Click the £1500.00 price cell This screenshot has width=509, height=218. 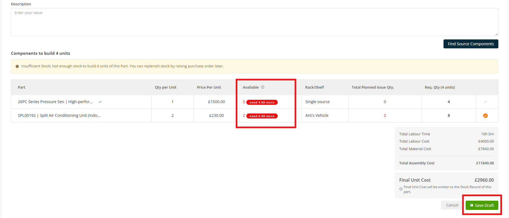[x=216, y=102]
